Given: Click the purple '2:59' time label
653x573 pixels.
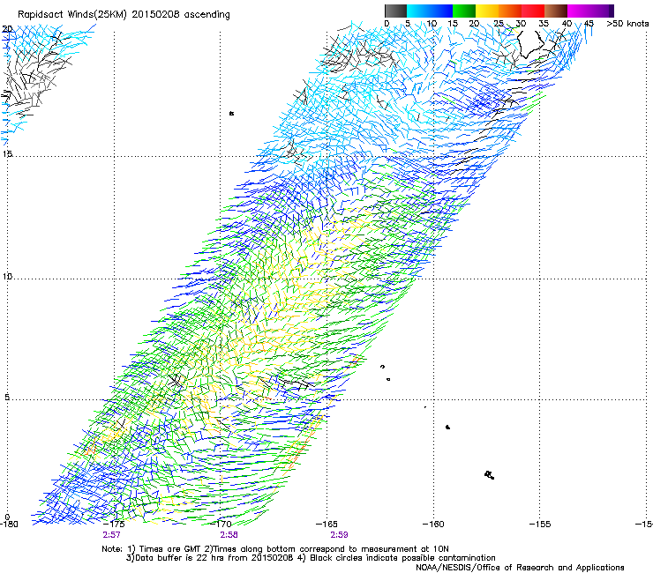Looking at the screenshot, I should 339,535.
